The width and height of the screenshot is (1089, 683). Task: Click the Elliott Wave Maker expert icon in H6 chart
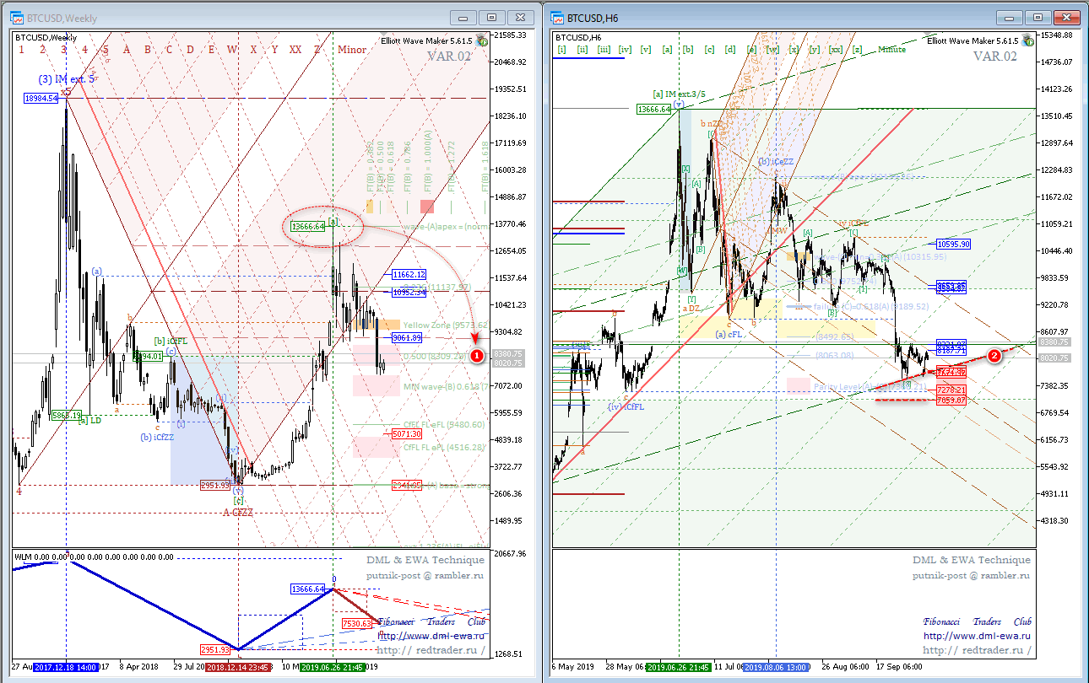(1027, 40)
